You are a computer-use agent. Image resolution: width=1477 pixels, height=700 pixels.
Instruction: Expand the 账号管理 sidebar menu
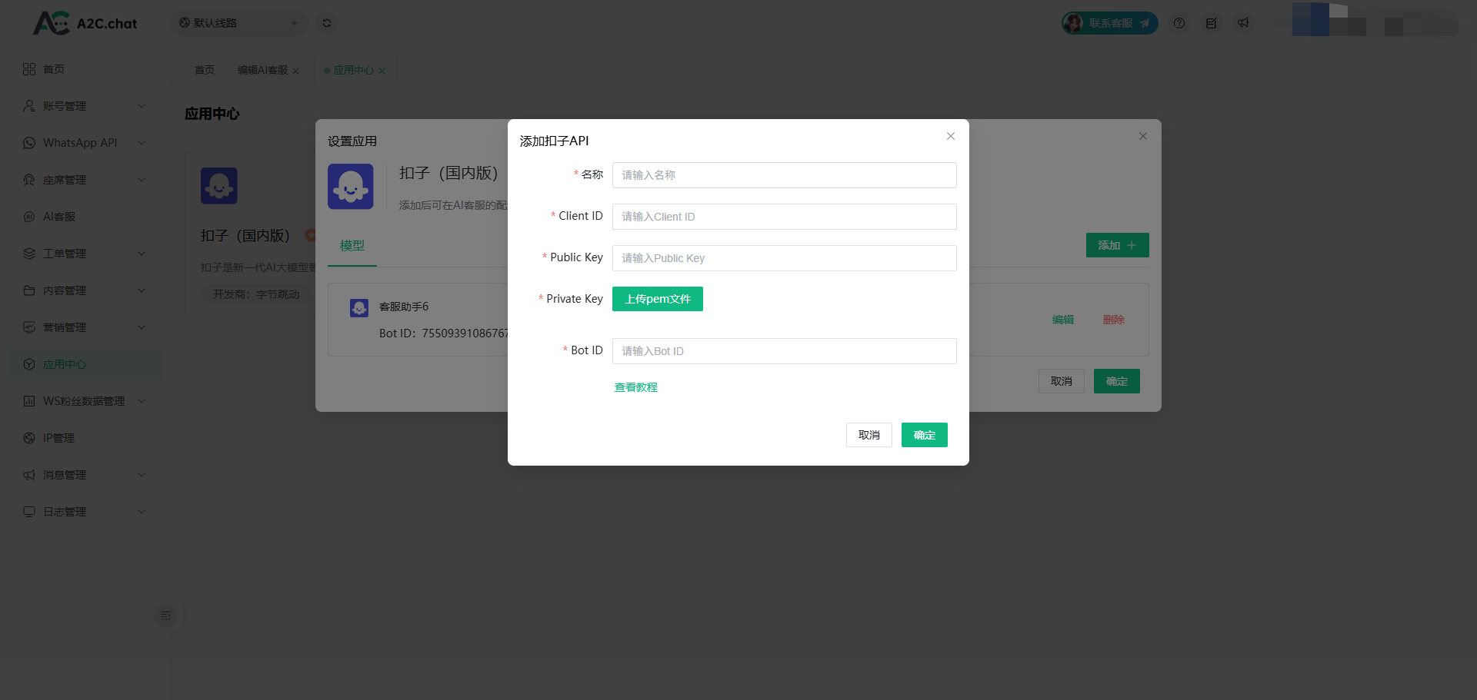85,106
